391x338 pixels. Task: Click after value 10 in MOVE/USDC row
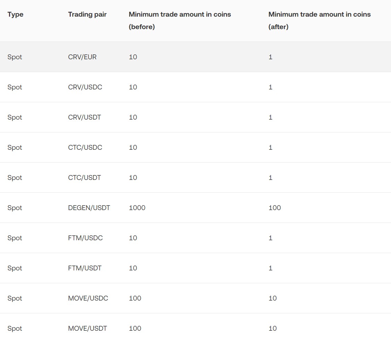click(x=272, y=298)
